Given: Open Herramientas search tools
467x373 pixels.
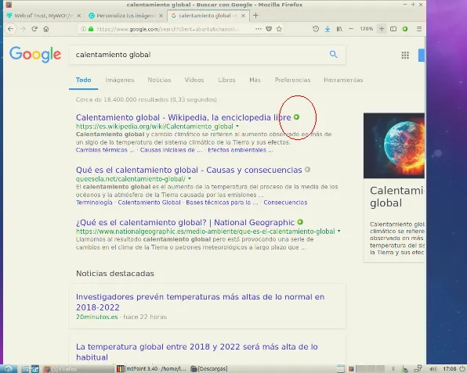Looking at the screenshot, I should (343, 80).
